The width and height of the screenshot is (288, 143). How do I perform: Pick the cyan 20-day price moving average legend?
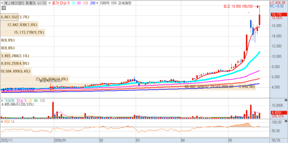(x=73, y=3)
